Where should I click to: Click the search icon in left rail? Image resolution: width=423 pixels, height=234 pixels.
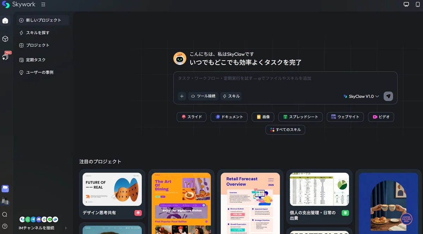[5, 215]
